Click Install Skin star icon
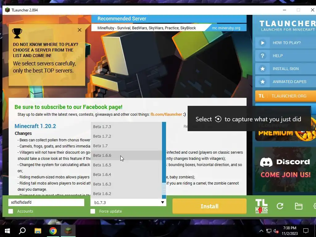 [x=262, y=69]
